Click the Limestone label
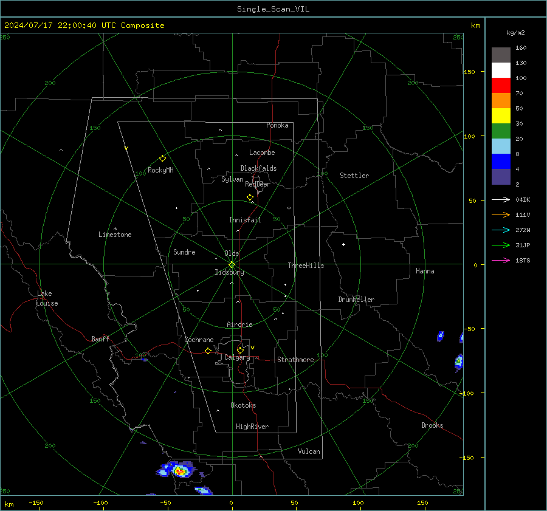Screen dimensions: 547x511 tap(115, 235)
